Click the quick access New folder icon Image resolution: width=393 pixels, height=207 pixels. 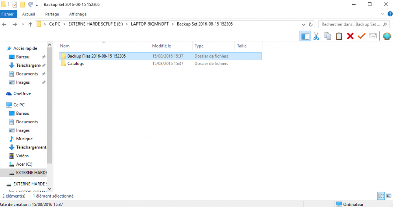coord(23,4)
